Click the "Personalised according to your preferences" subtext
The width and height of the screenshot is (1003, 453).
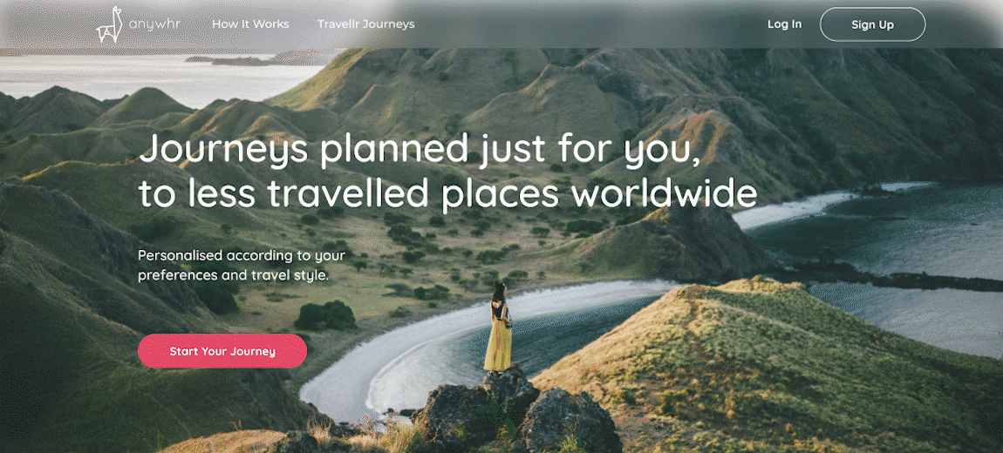tap(242, 266)
